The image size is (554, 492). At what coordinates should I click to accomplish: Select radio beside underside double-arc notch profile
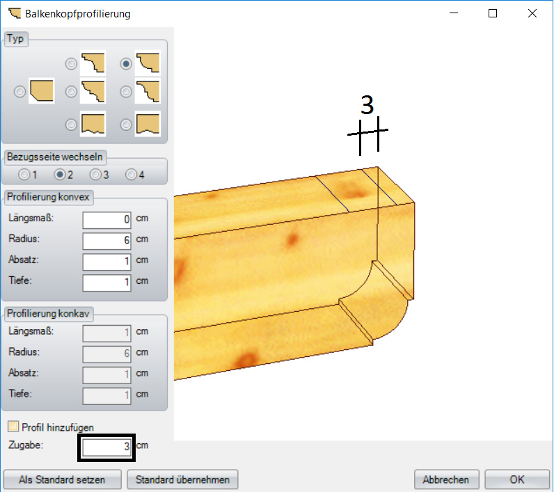[71, 125]
